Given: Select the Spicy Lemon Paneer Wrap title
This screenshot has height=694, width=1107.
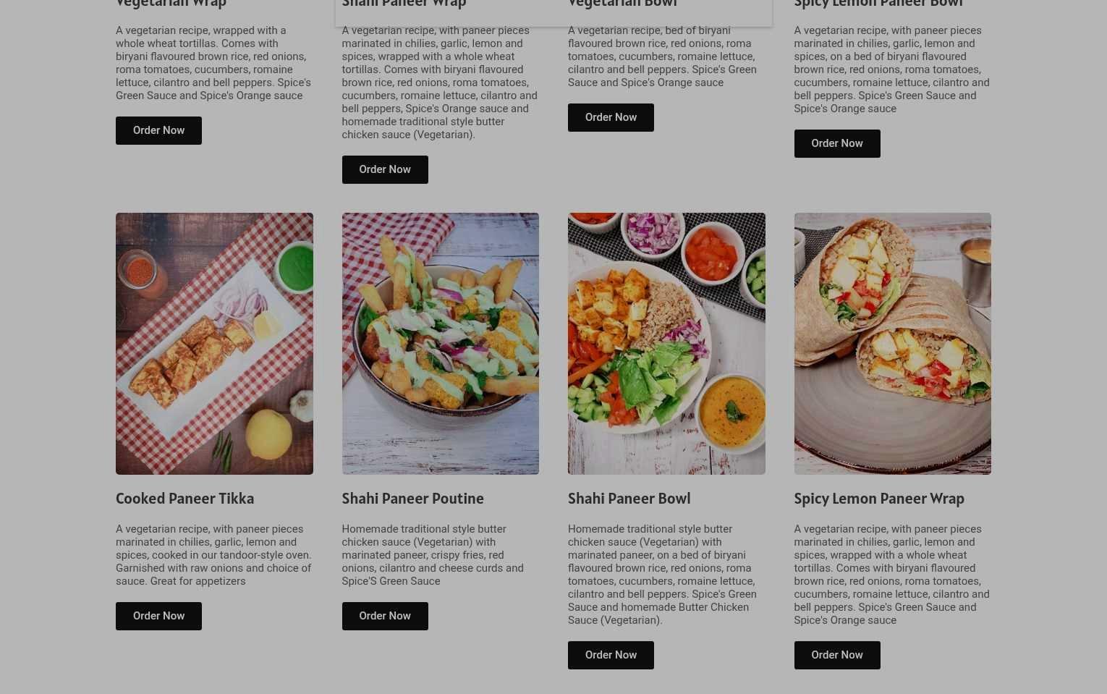Looking at the screenshot, I should tap(879, 499).
